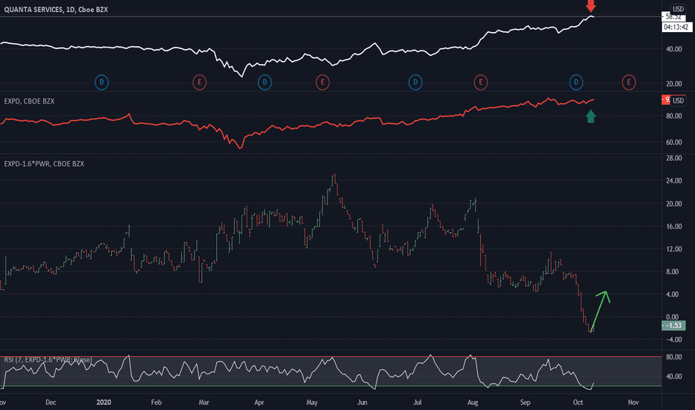
Task: Open currency selector USD on Quanta Services pane
Action: (678, 9)
